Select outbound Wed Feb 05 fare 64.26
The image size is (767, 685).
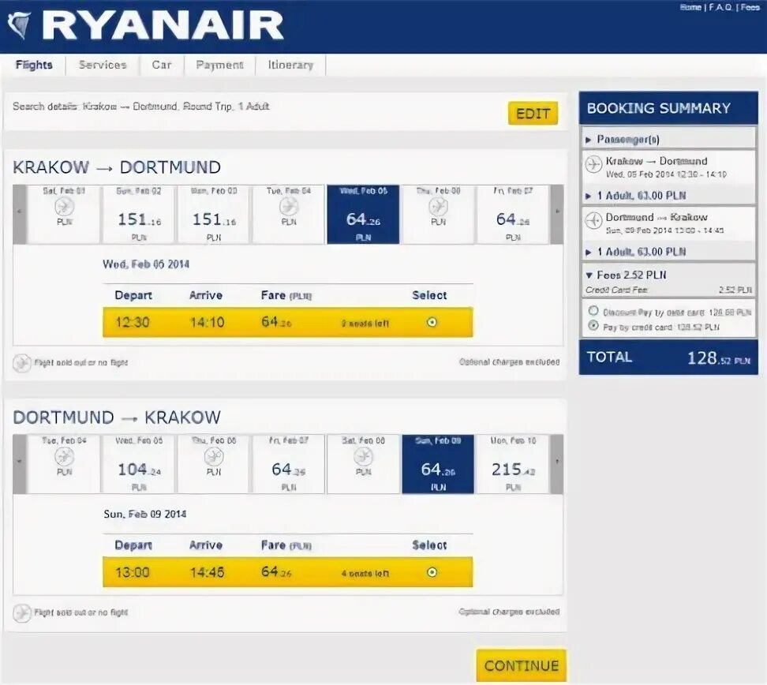(x=363, y=215)
